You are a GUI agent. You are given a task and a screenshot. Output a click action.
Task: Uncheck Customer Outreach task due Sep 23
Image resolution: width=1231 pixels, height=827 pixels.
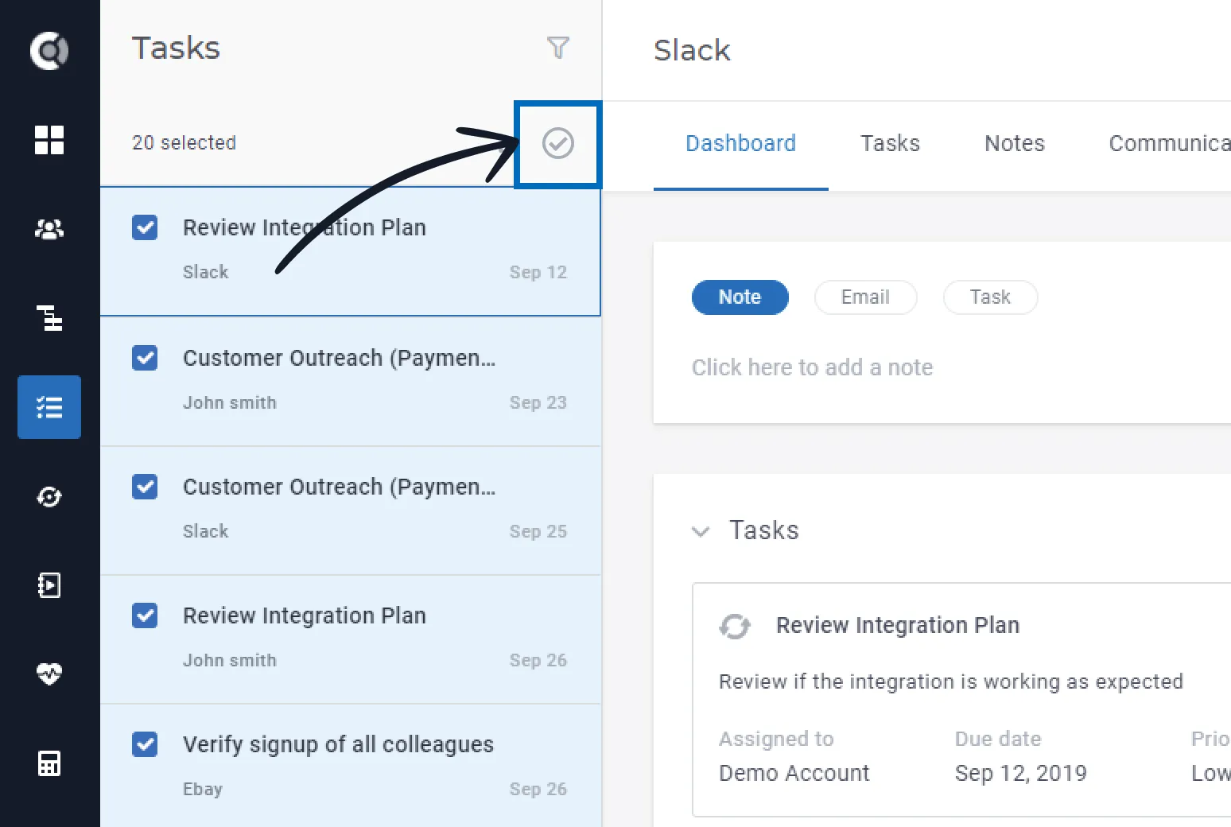click(145, 358)
